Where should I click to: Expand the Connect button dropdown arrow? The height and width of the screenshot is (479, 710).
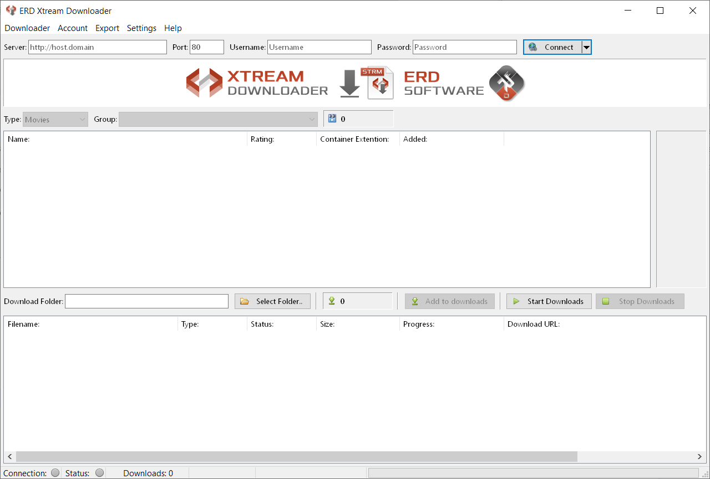point(586,47)
